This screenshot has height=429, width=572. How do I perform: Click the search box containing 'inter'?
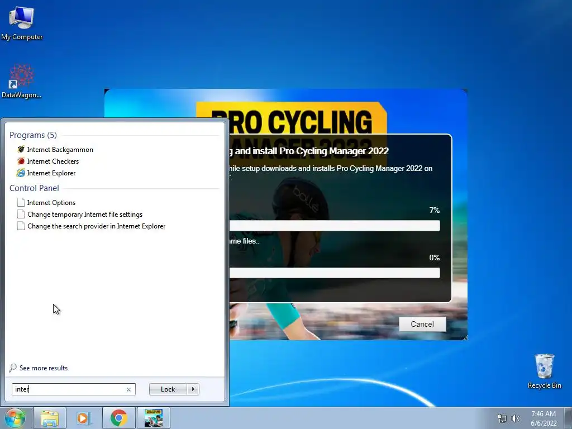click(x=73, y=389)
